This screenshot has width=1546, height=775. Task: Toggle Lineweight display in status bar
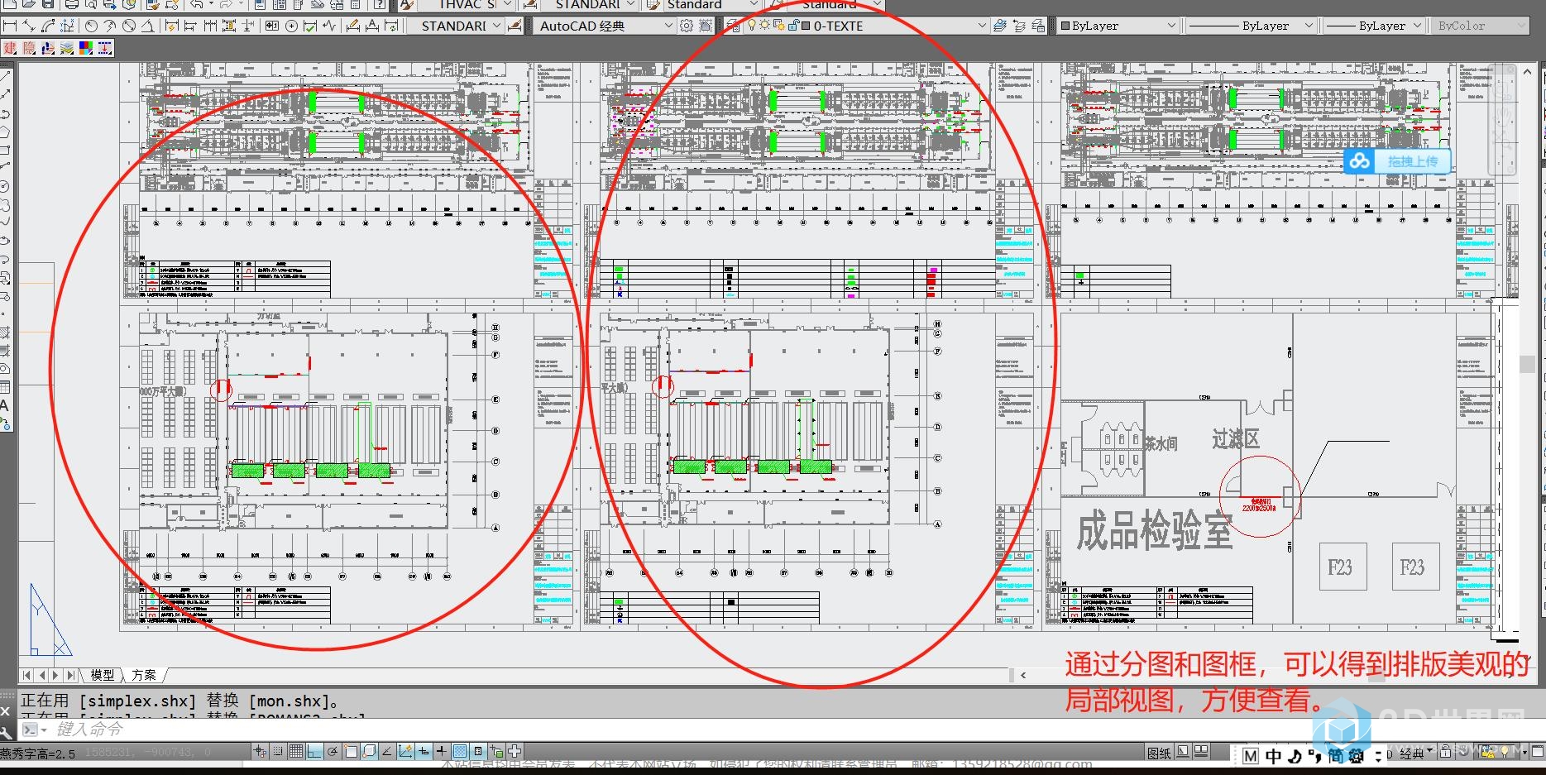(441, 751)
